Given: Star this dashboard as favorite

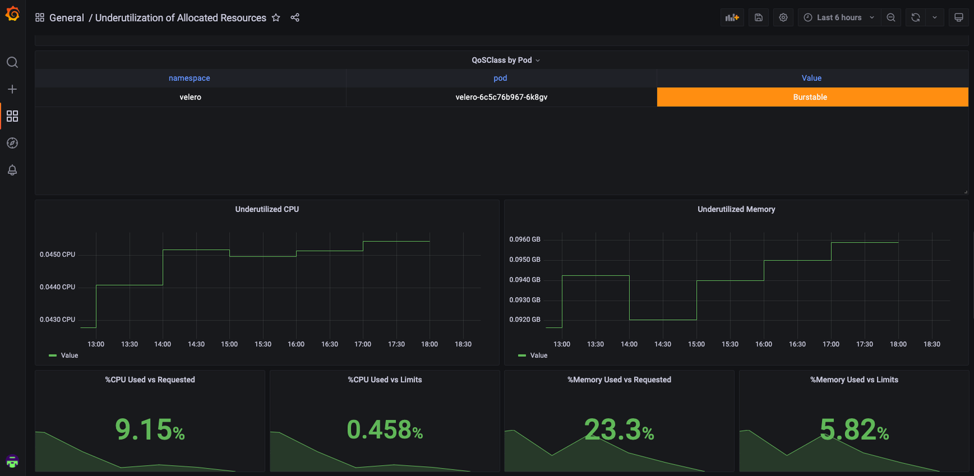Looking at the screenshot, I should coord(276,18).
